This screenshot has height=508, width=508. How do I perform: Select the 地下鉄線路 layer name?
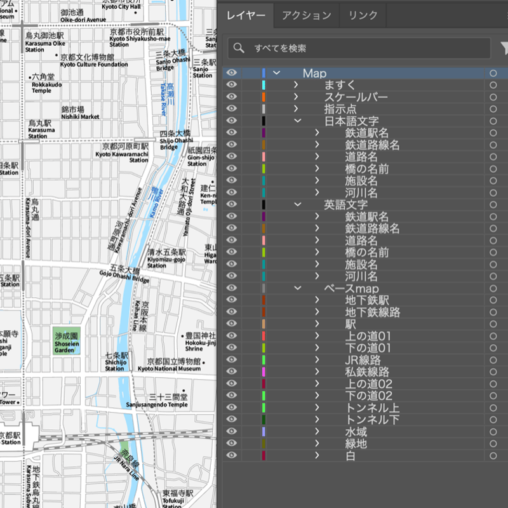(x=373, y=312)
